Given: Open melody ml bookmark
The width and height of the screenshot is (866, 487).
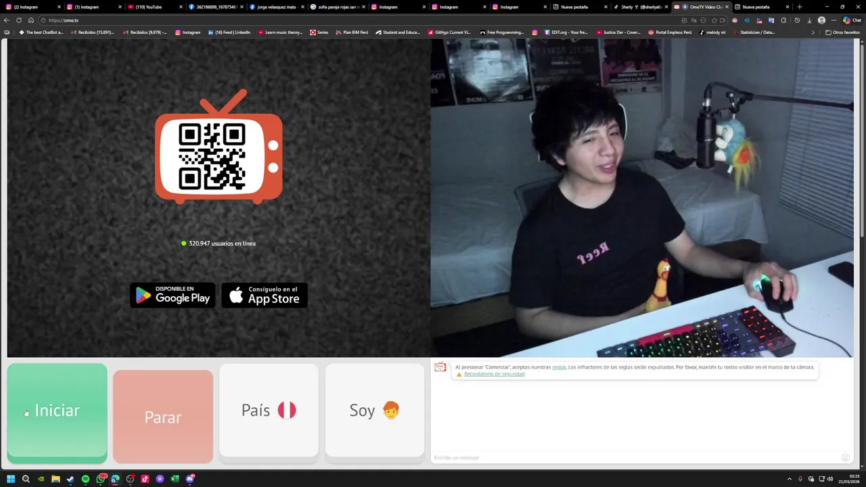Looking at the screenshot, I should (712, 32).
